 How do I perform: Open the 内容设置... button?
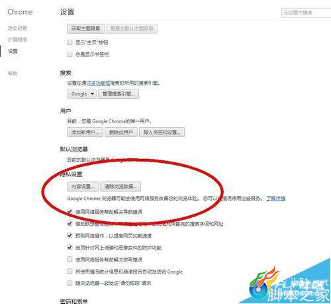[x=83, y=187]
